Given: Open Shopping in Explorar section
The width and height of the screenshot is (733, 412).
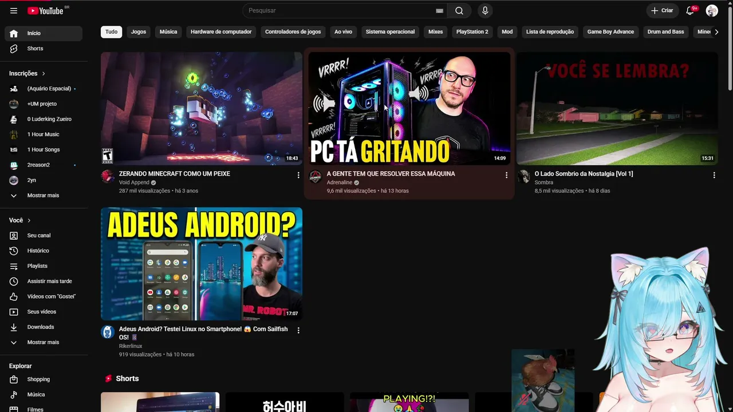Looking at the screenshot, I should coord(44,379).
